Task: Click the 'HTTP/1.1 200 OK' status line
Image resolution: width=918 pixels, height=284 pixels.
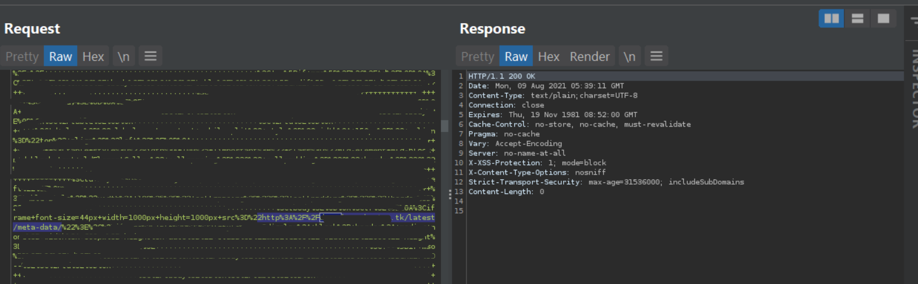Action: [501, 76]
